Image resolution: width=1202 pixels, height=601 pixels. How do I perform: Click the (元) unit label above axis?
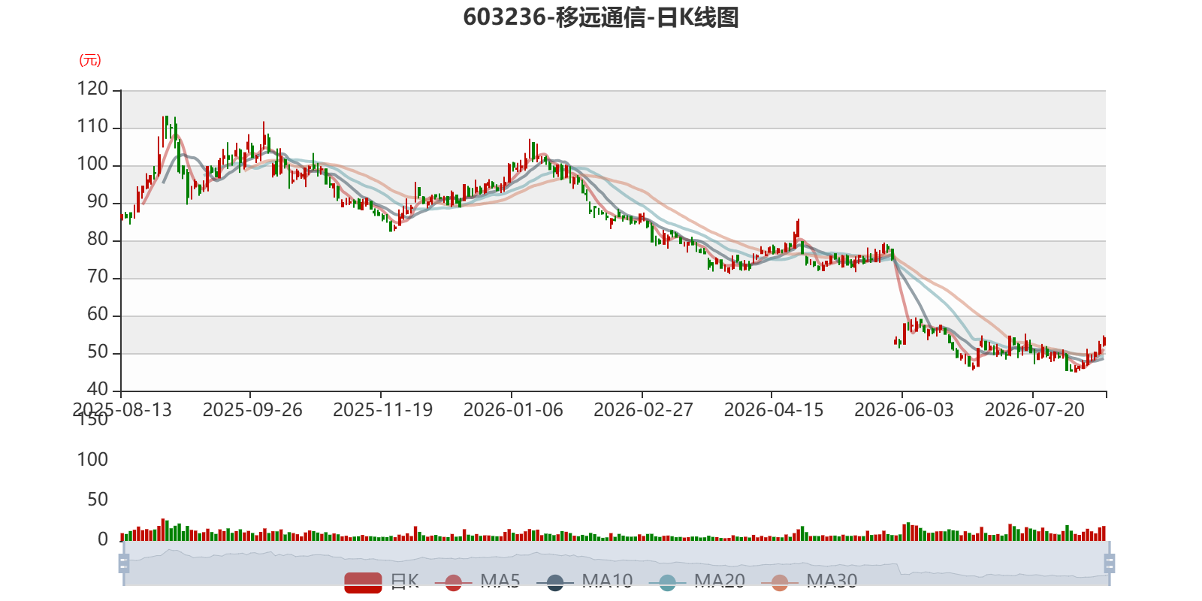click(90, 60)
